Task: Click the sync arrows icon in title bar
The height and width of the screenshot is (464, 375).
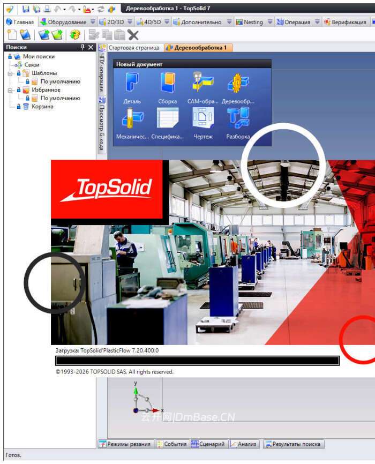Action: (x=101, y=9)
